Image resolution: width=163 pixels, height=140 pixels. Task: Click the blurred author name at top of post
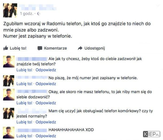(38, 7)
